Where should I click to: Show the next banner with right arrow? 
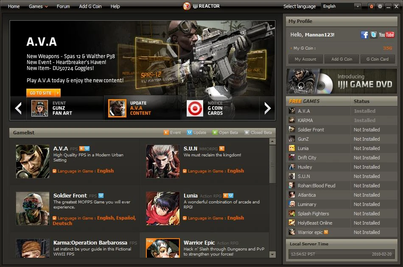(268, 108)
